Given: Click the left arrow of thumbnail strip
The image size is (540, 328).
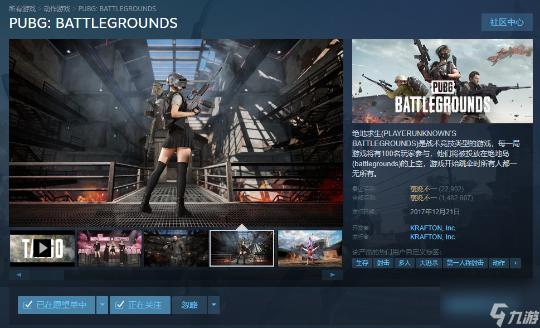Looking at the screenshot, I should 19,275.
